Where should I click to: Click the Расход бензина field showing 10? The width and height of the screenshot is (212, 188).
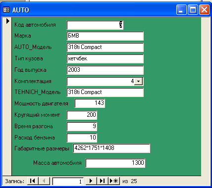click(x=82, y=138)
